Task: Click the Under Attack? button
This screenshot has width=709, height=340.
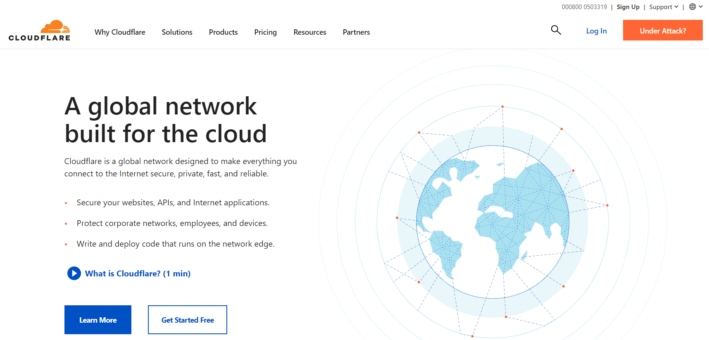Action: pos(663,30)
